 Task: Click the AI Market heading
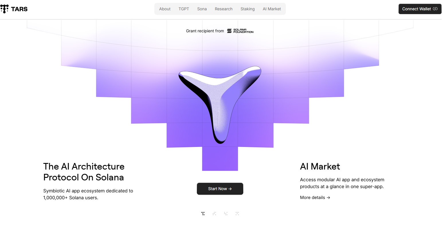pos(320,166)
